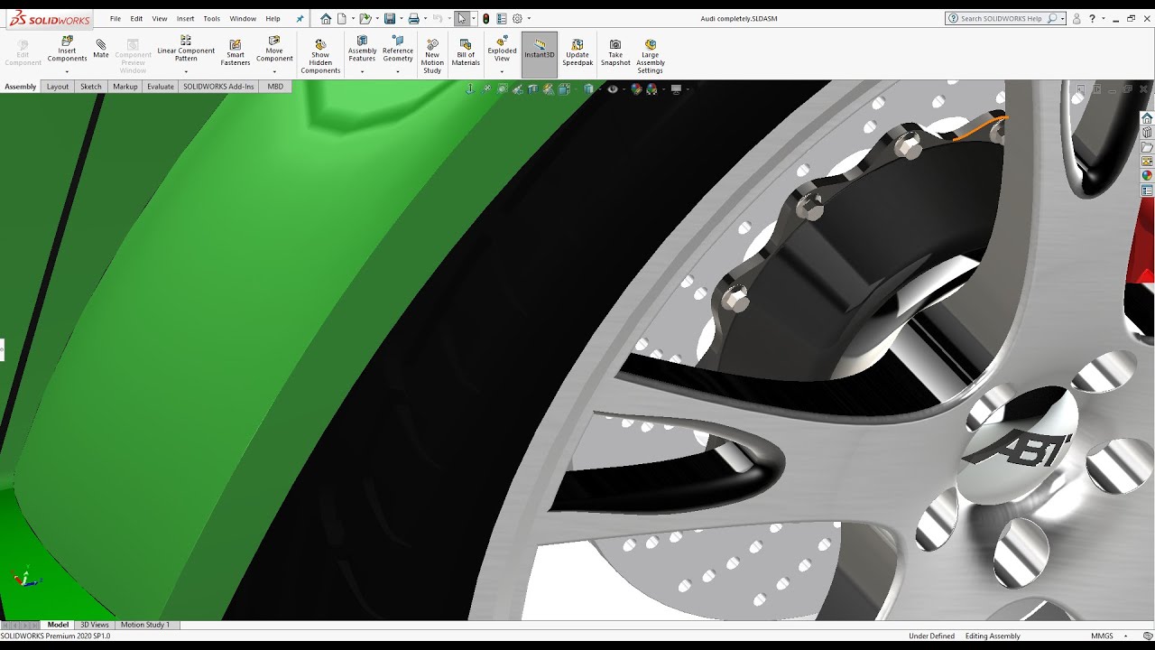
Task: Expand Linear Component Pattern dropdown arrow
Action: 186,71
